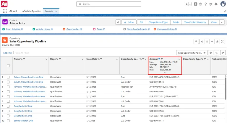Click Change Record Type button
The width and height of the screenshot is (227, 123).
tap(158, 22)
